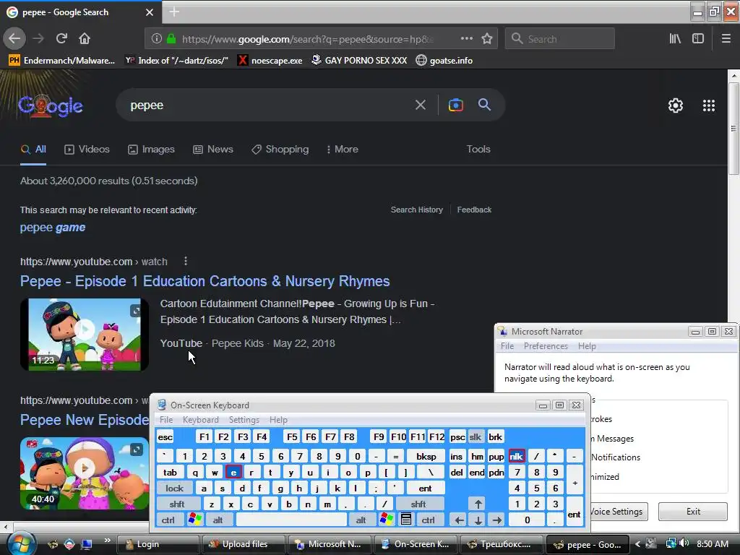Play the 11:23 Pepee video thumbnail
The height and width of the screenshot is (555, 740).
tap(85, 334)
